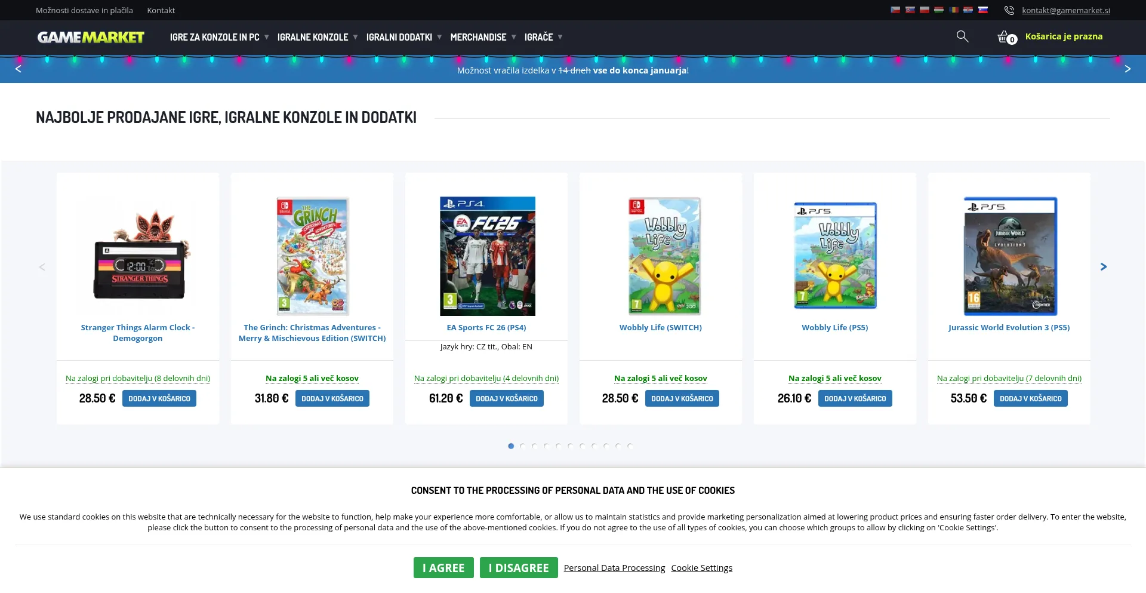The height and width of the screenshot is (593, 1146).
Task: Add Wobbly Life SWITCH to cart
Action: click(682, 398)
